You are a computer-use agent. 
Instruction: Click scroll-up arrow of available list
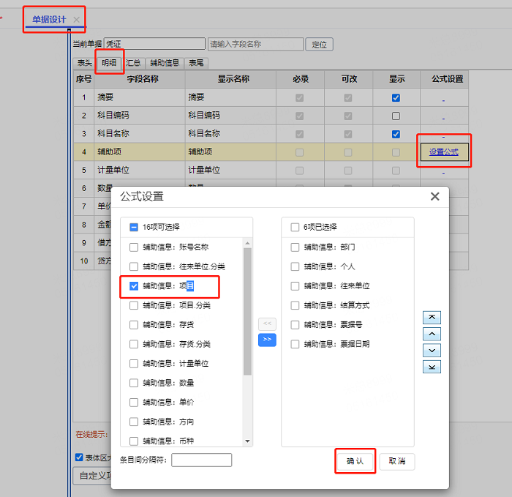coord(247,243)
